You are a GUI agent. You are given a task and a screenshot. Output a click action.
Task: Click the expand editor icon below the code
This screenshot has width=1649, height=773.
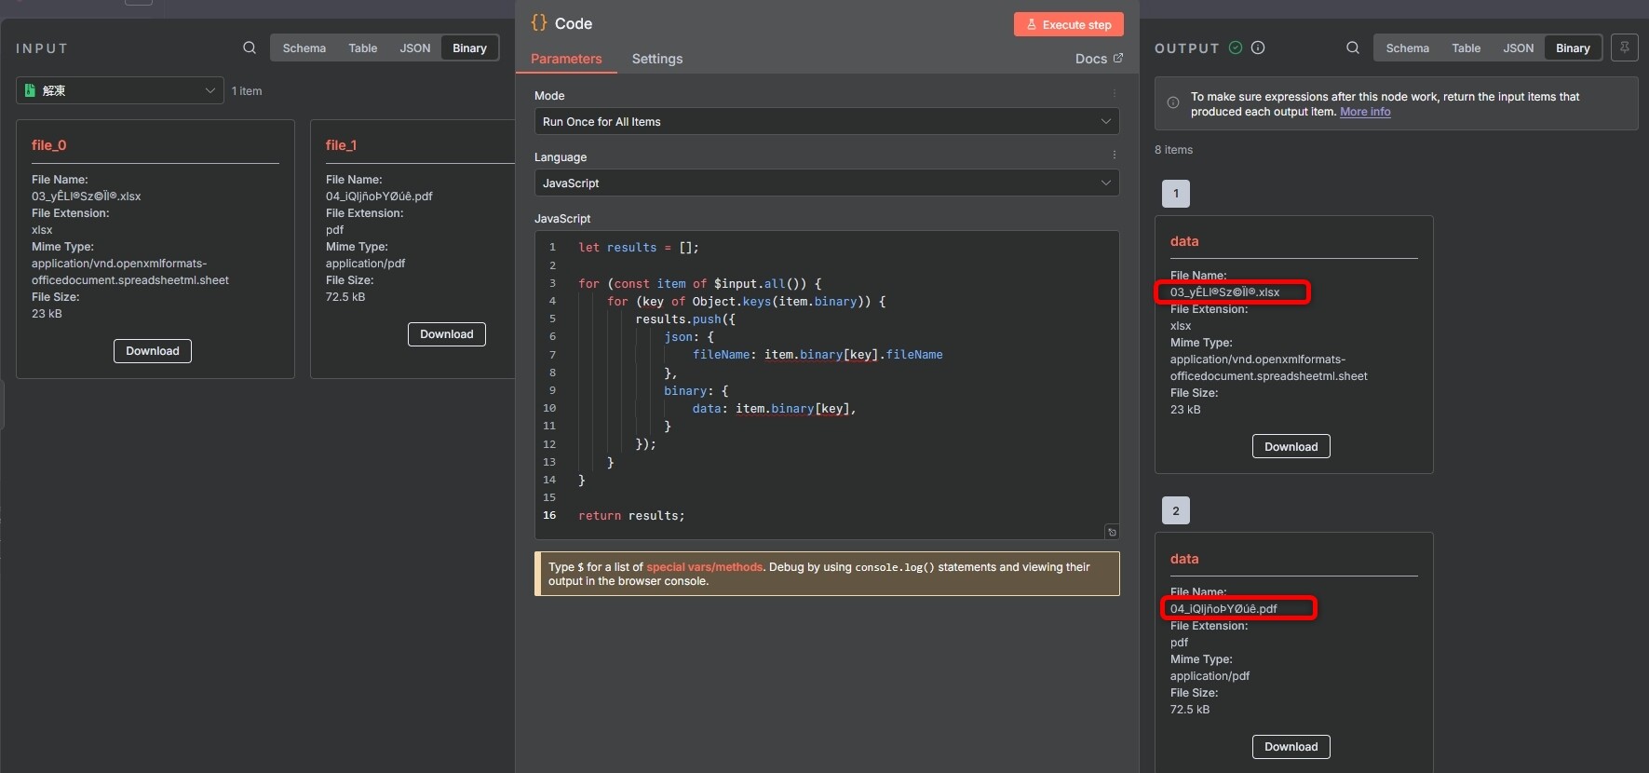[1111, 532]
